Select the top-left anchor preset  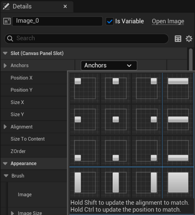(x=85, y=88)
